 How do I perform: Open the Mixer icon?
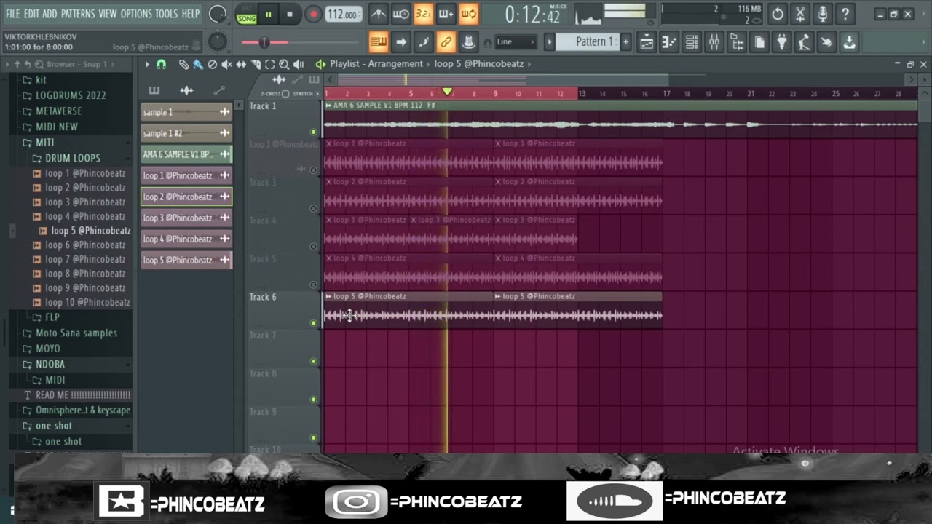(x=714, y=42)
